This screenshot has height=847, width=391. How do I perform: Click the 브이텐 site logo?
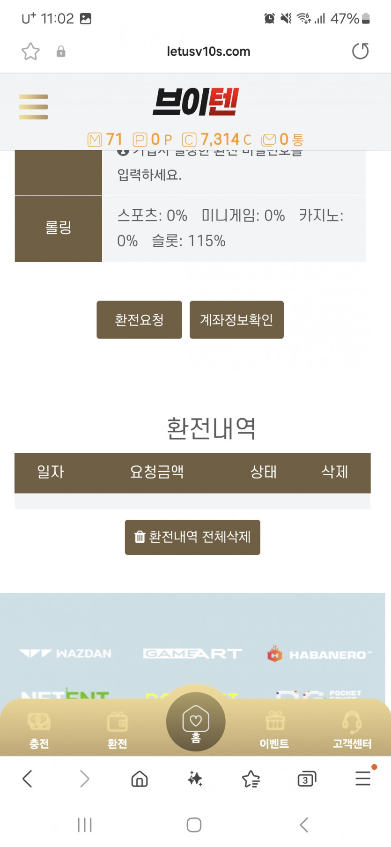tap(196, 102)
